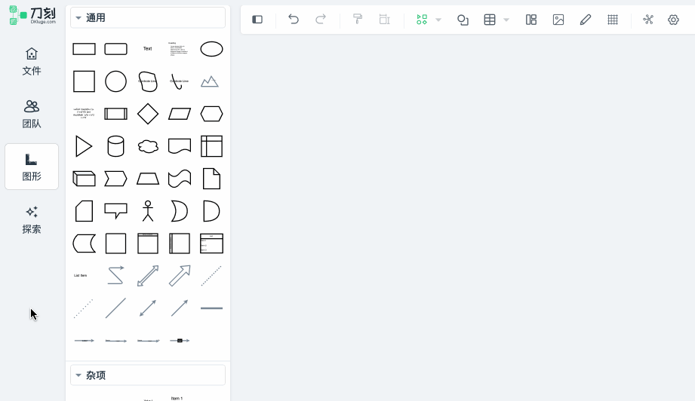695x401 pixels.
Task: Click the insert image icon
Action: pyautogui.click(x=558, y=20)
